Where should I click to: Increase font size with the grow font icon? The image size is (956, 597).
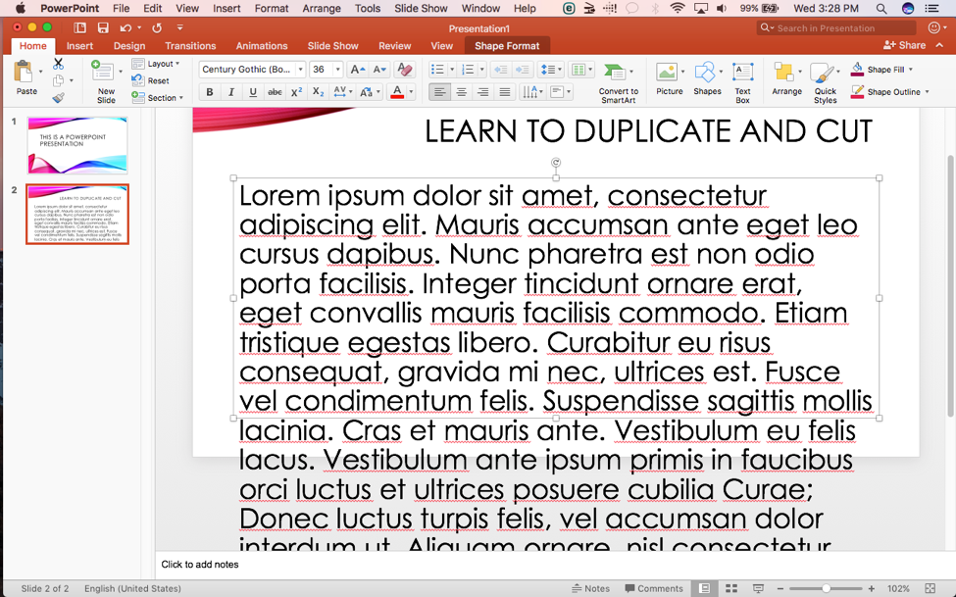[x=357, y=69]
